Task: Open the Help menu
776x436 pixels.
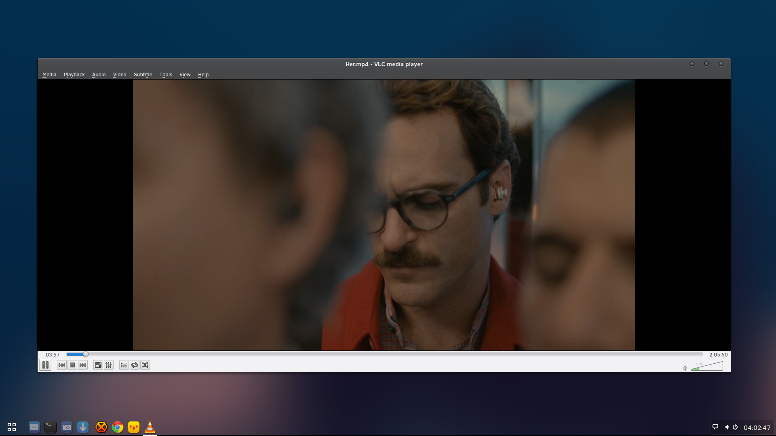Action: click(x=203, y=75)
